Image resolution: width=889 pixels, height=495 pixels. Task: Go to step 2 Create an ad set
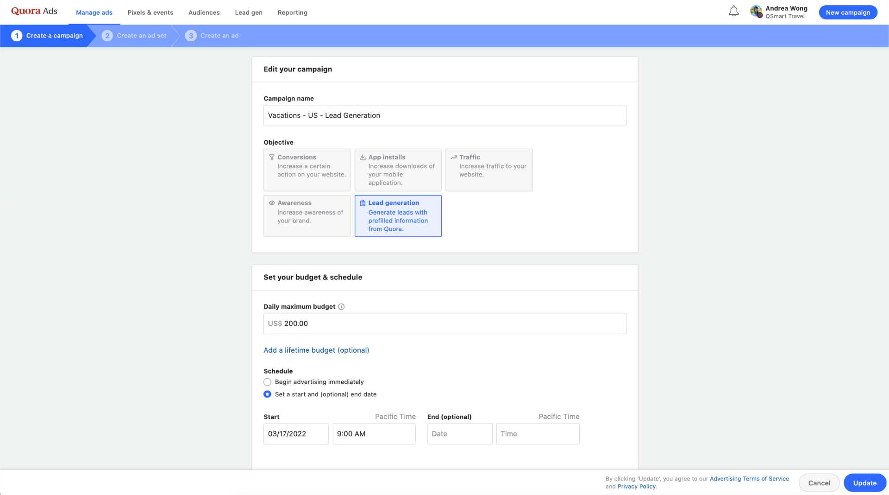pyautogui.click(x=134, y=36)
